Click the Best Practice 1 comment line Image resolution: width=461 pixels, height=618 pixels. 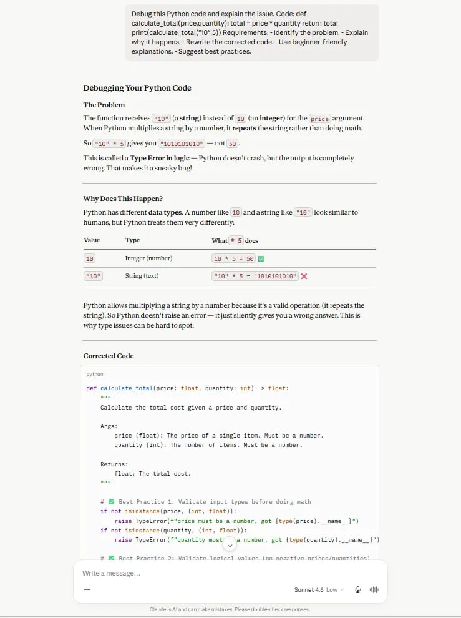(x=206, y=502)
